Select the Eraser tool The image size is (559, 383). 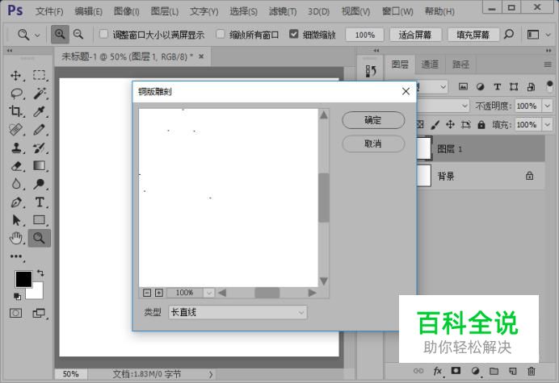tap(16, 166)
